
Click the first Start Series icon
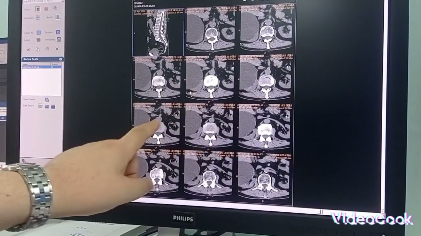click(x=40, y=107)
